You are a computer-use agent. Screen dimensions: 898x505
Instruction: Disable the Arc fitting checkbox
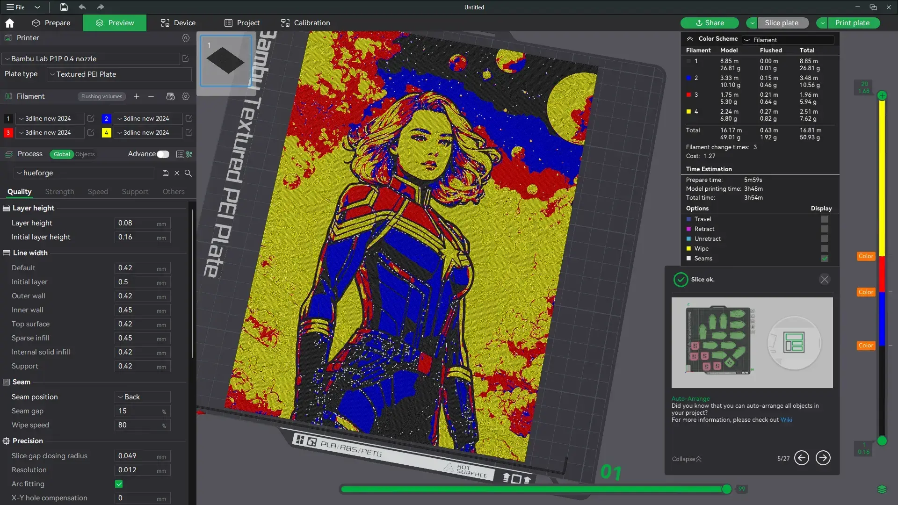coord(119,484)
